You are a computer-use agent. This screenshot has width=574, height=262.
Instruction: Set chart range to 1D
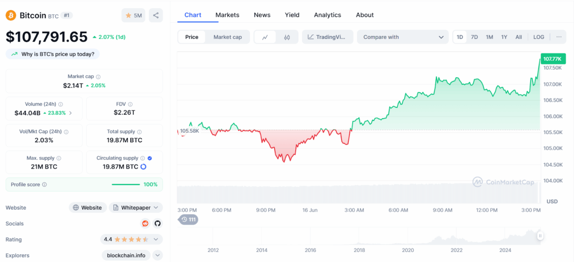click(x=460, y=37)
